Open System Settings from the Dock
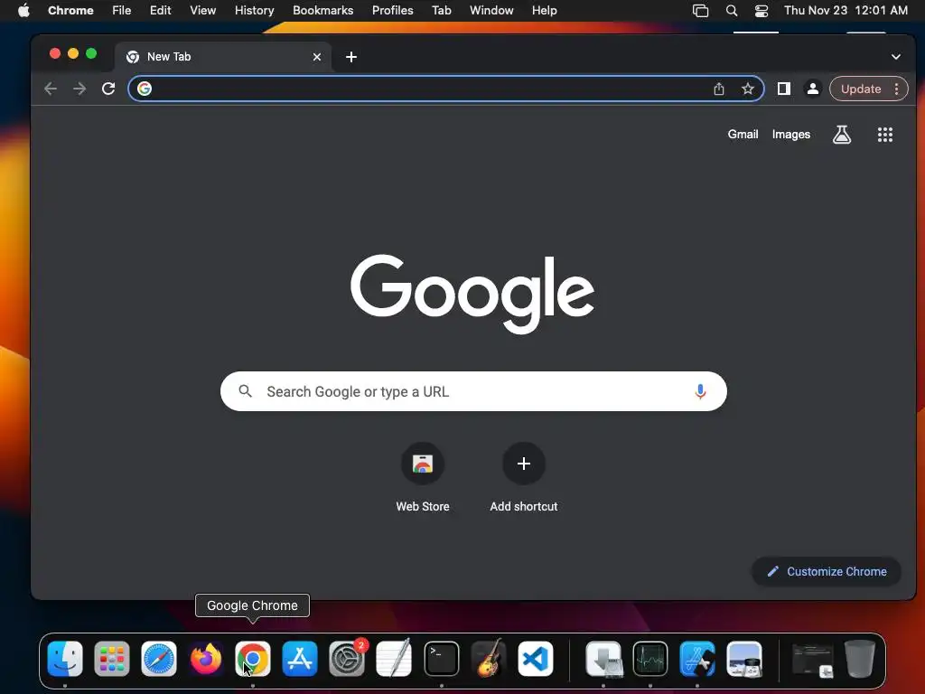The image size is (925, 694). [347, 659]
